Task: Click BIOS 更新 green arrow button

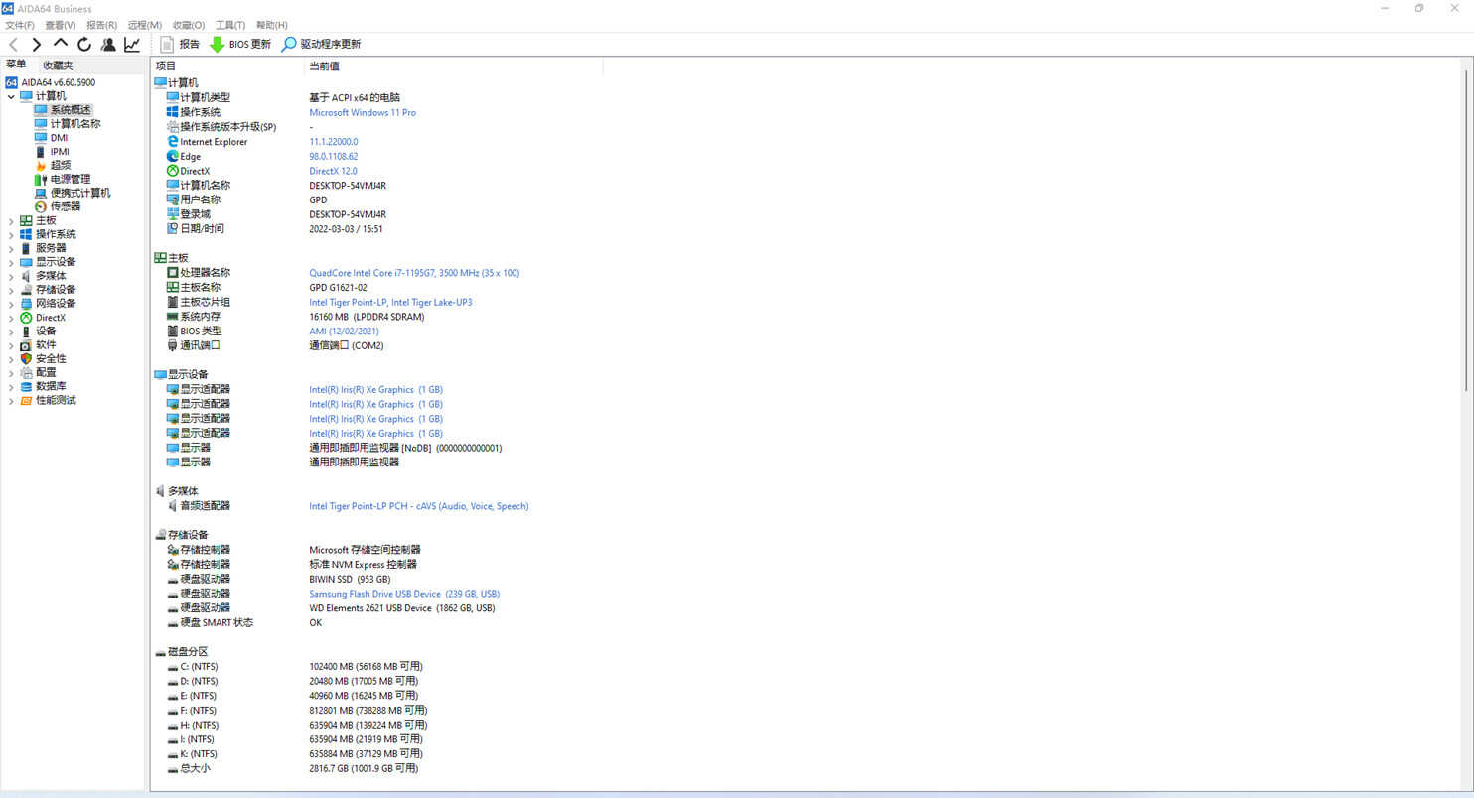Action: point(240,45)
